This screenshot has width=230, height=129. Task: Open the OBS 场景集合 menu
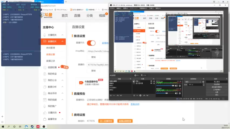[x=143, y=8]
